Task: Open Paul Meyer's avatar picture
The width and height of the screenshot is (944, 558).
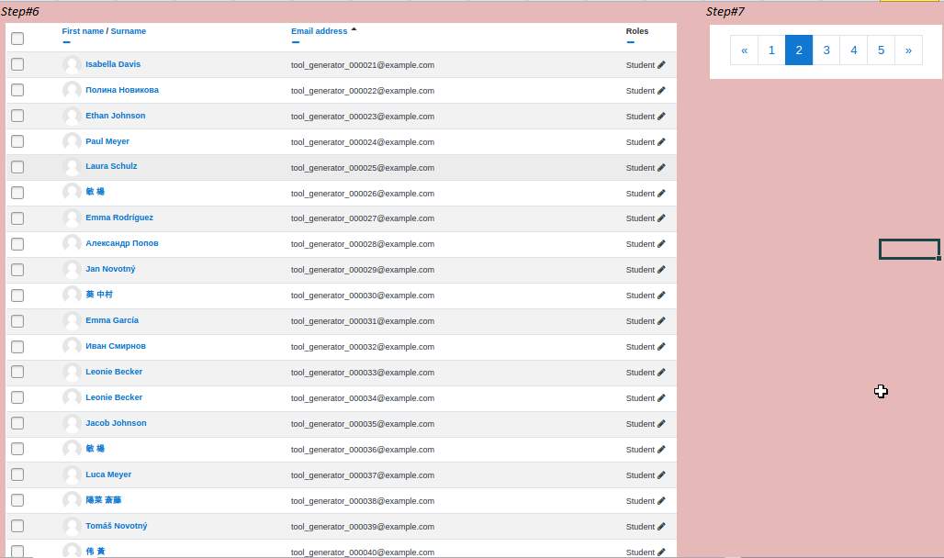Action: pyautogui.click(x=72, y=141)
